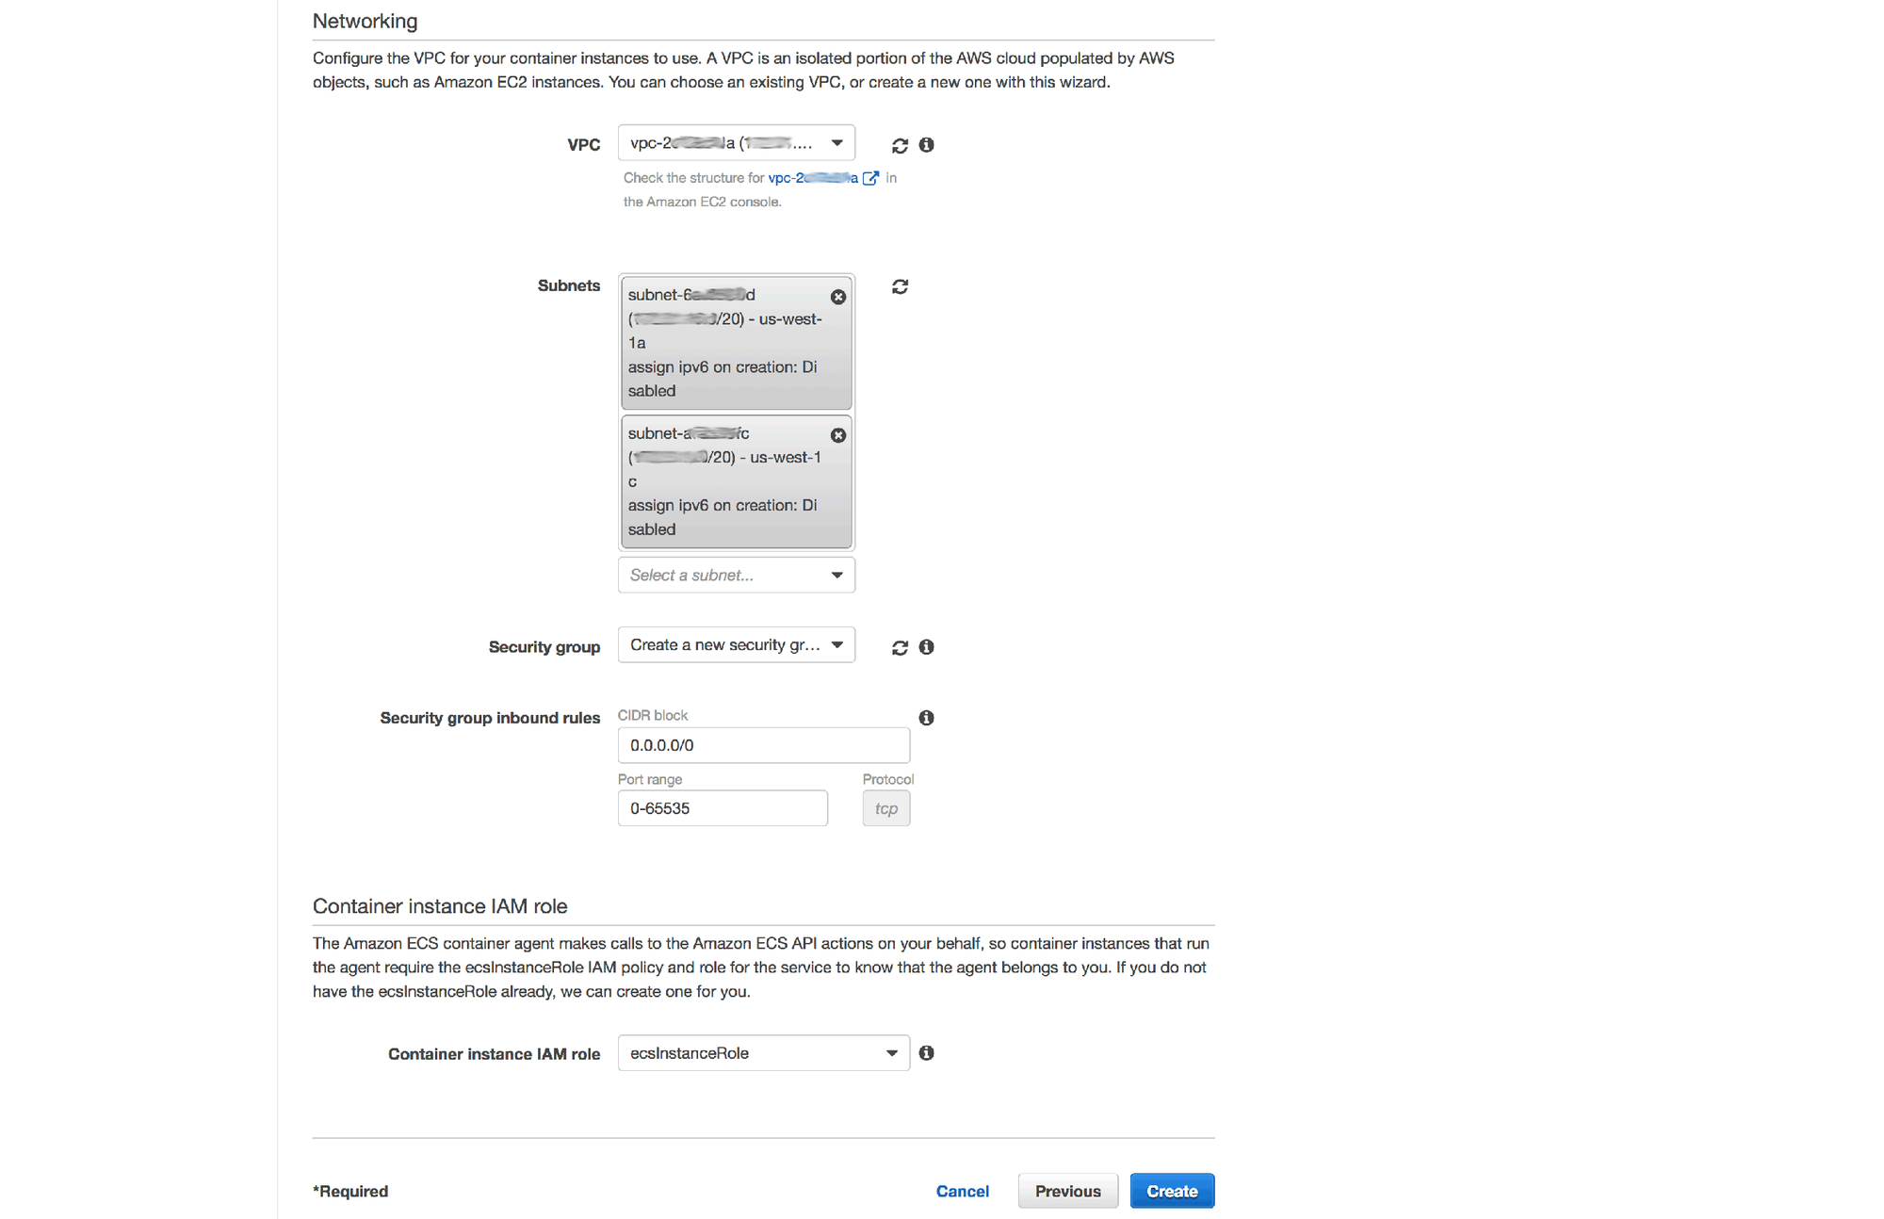Remove the us-west-1a subnet
1884x1219 pixels.
(837, 297)
